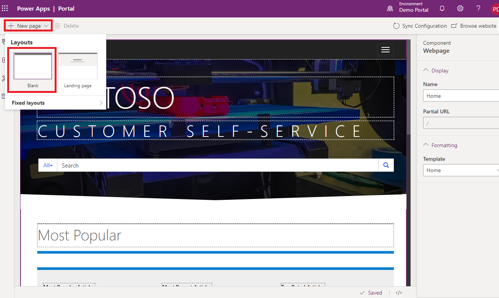The width and height of the screenshot is (499, 298).
Task: Select the Most Popular heading
Action: point(216,235)
